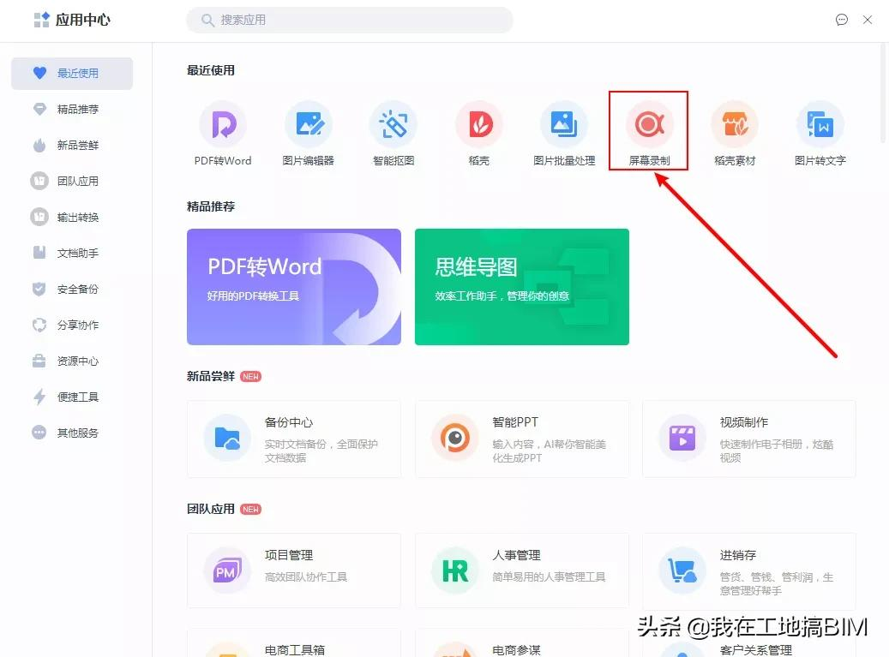
Task: Launch the 图片编辑器 app
Action: coord(309,124)
